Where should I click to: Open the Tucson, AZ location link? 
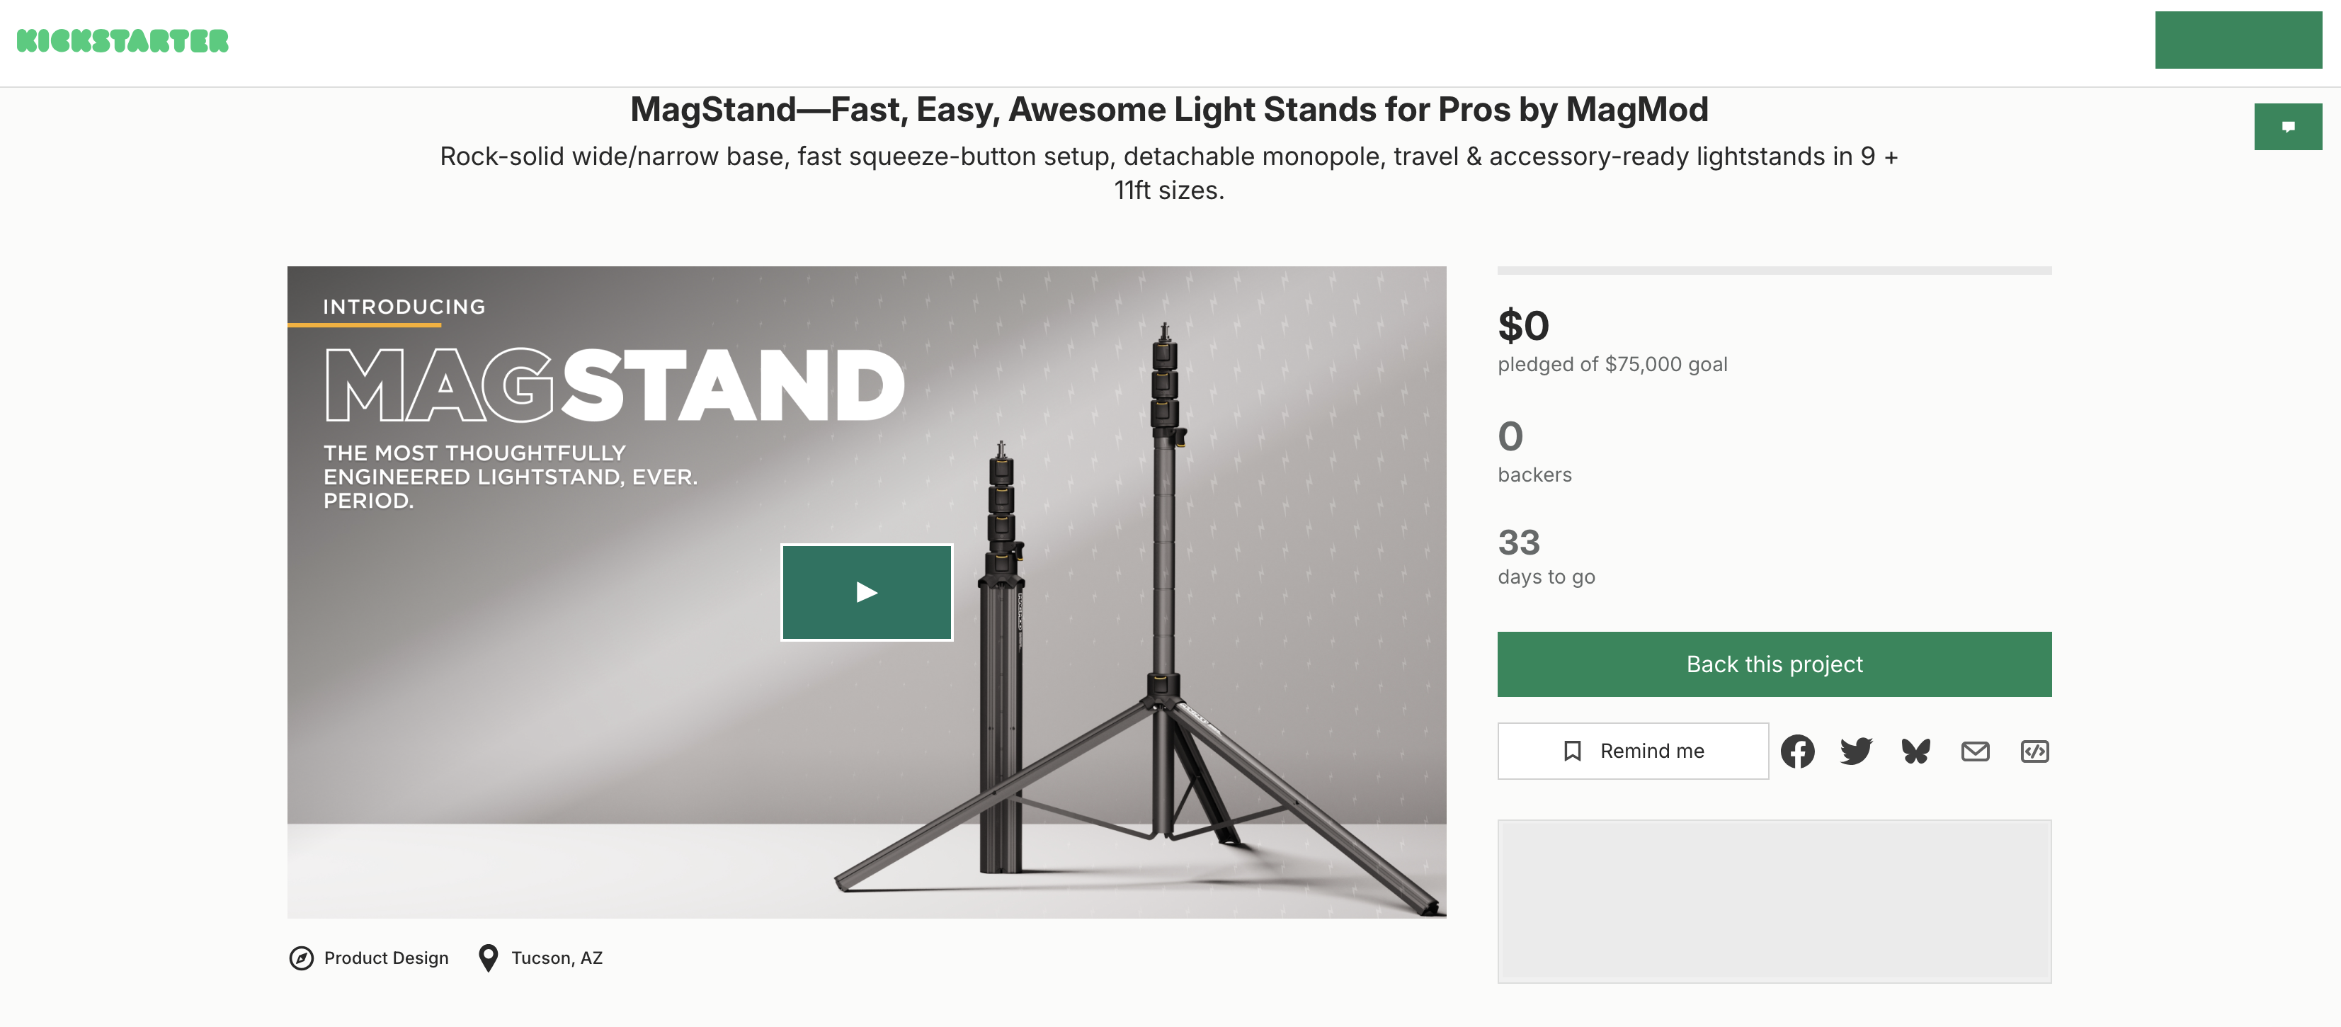click(556, 958)
